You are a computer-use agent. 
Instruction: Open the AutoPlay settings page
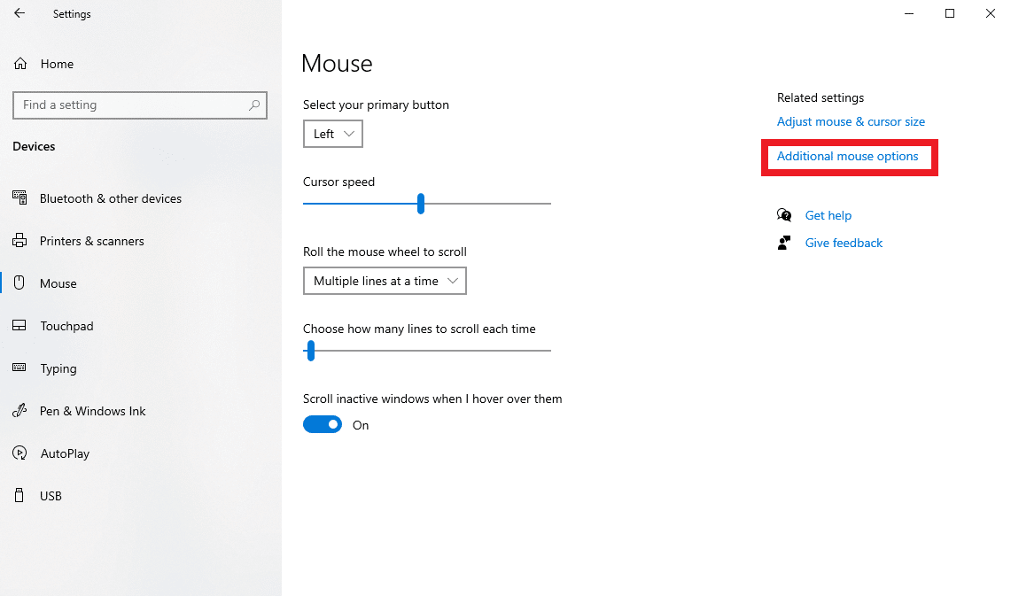pos(65,453)
